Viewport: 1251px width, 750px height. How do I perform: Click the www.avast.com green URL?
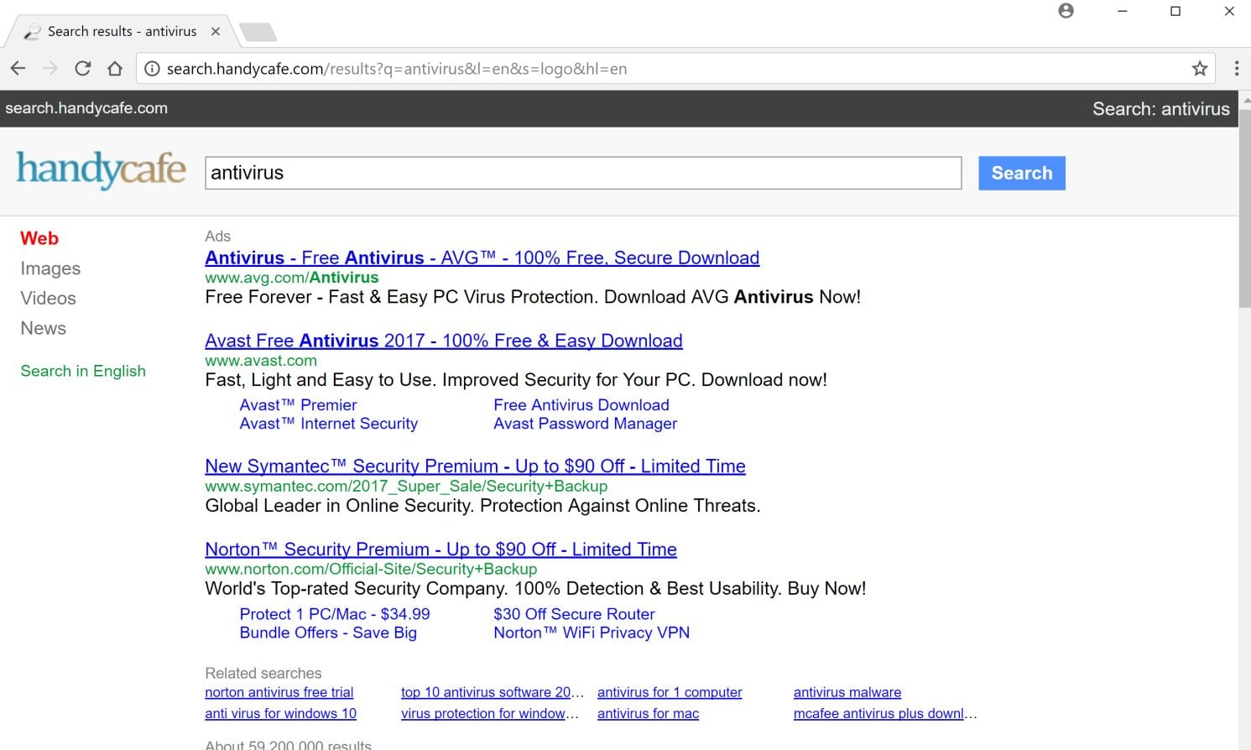point(261,361)
